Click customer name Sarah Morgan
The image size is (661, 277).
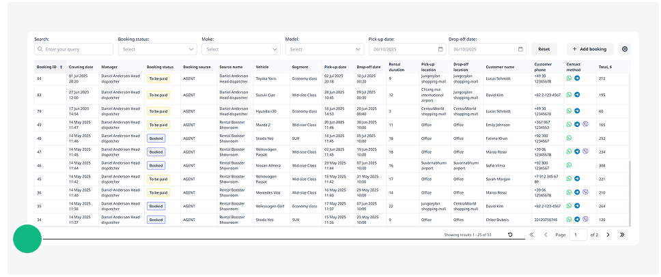[498, 179]
